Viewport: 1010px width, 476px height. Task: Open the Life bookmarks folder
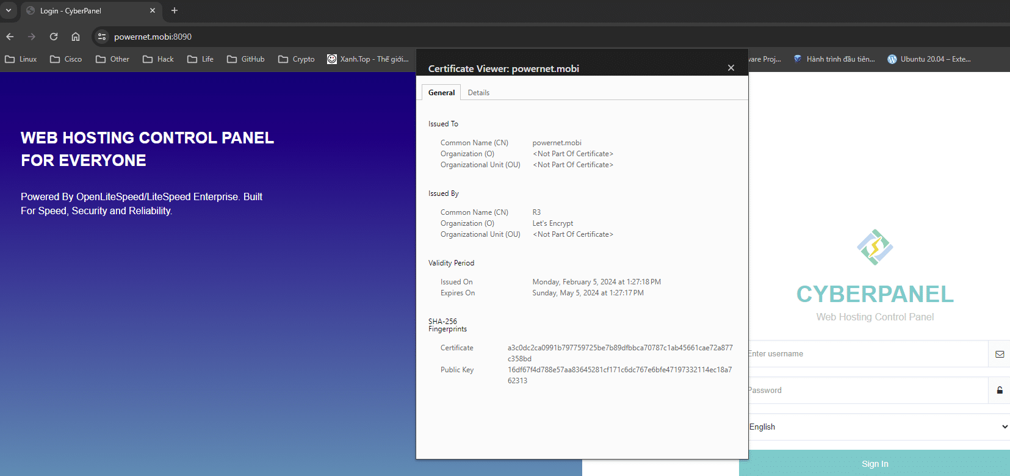201,59
